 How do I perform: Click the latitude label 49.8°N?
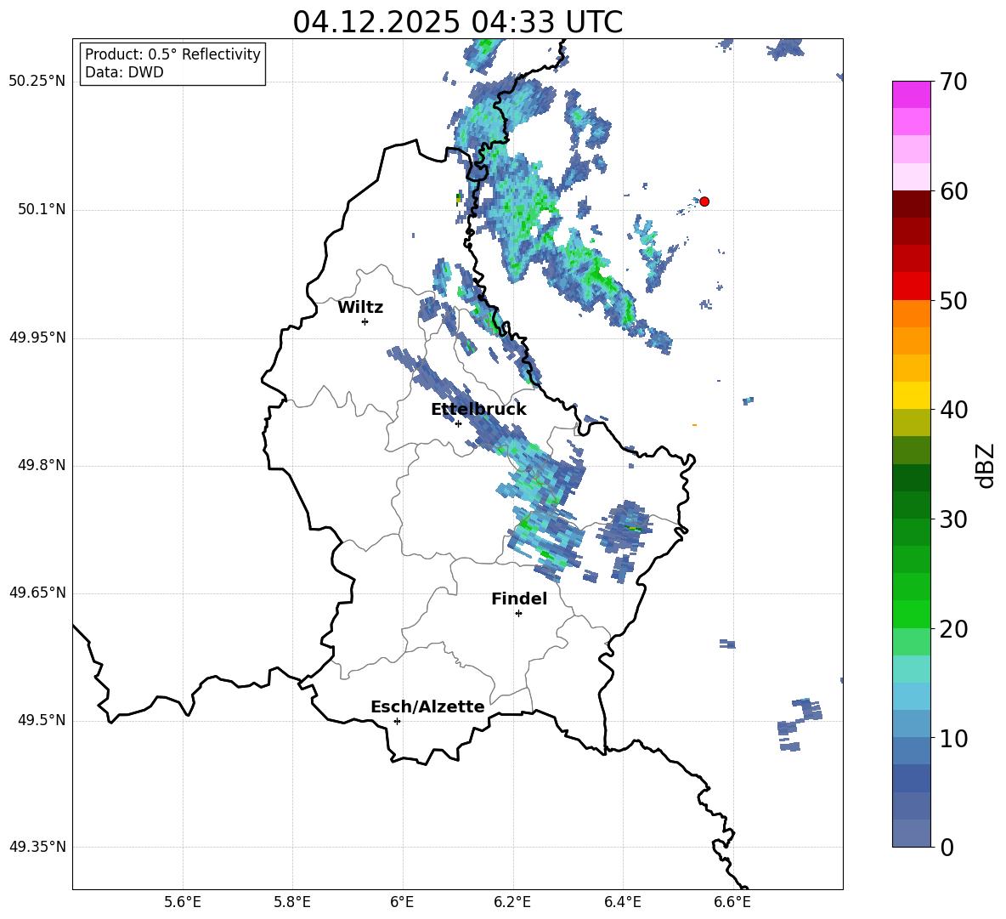[42, 465]
